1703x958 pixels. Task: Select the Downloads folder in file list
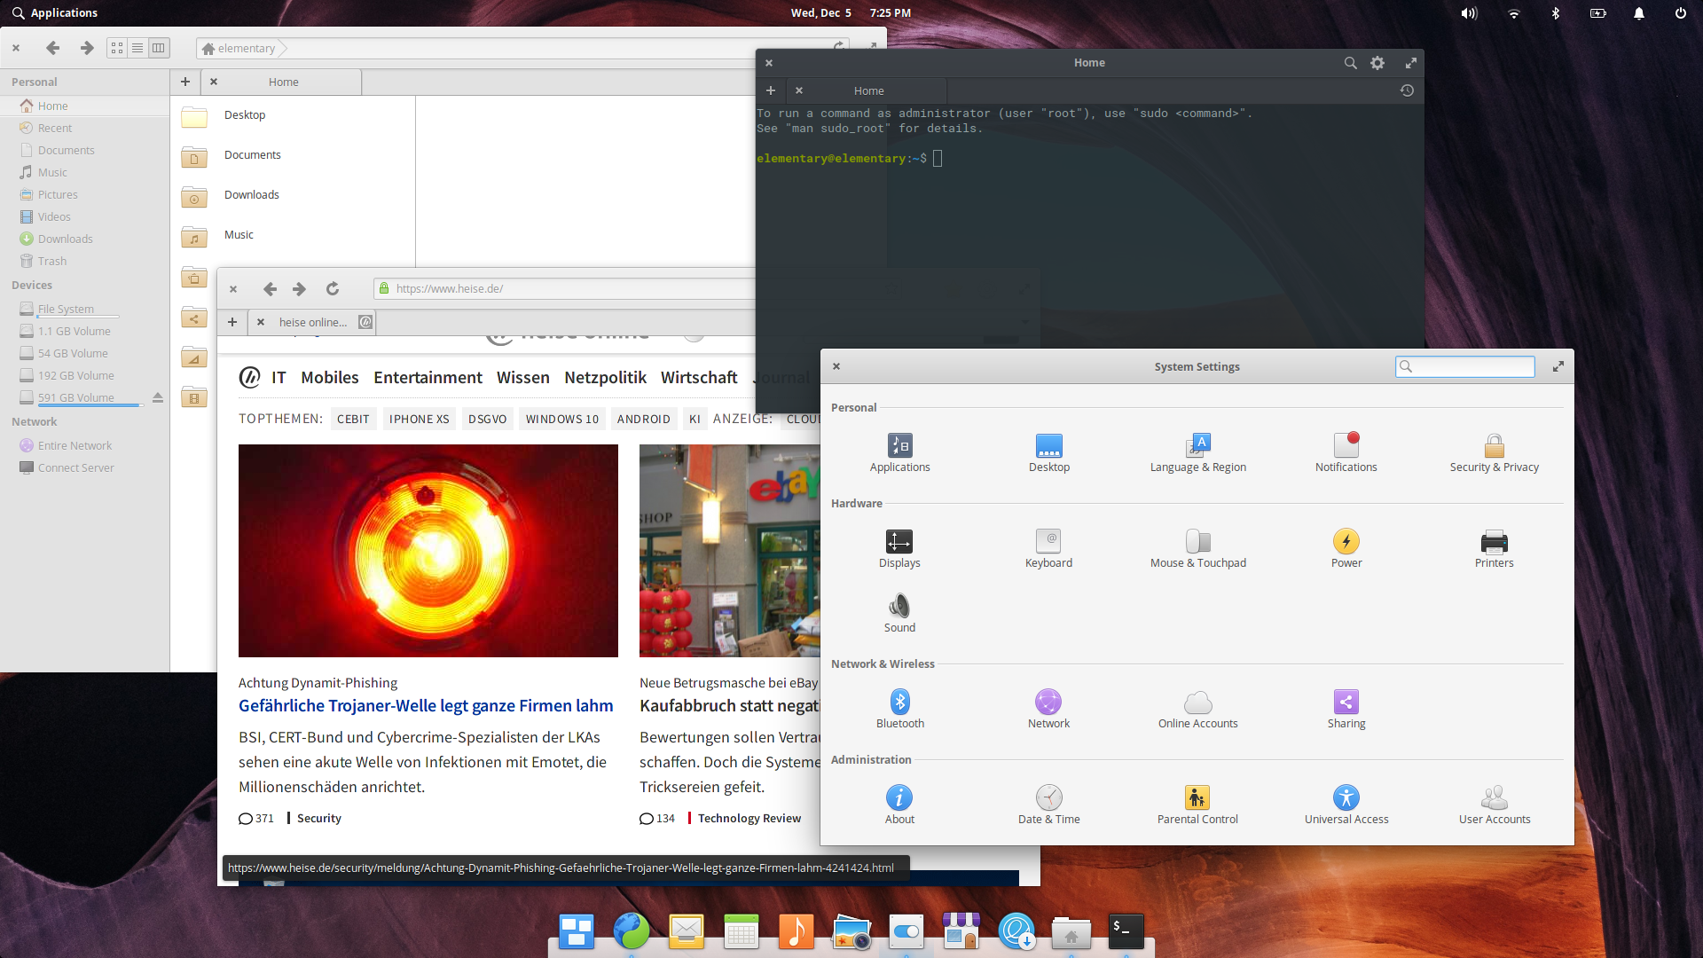coord(293,195)
